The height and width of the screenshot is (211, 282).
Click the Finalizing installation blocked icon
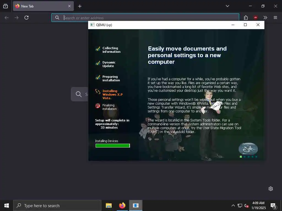point(98,106)
